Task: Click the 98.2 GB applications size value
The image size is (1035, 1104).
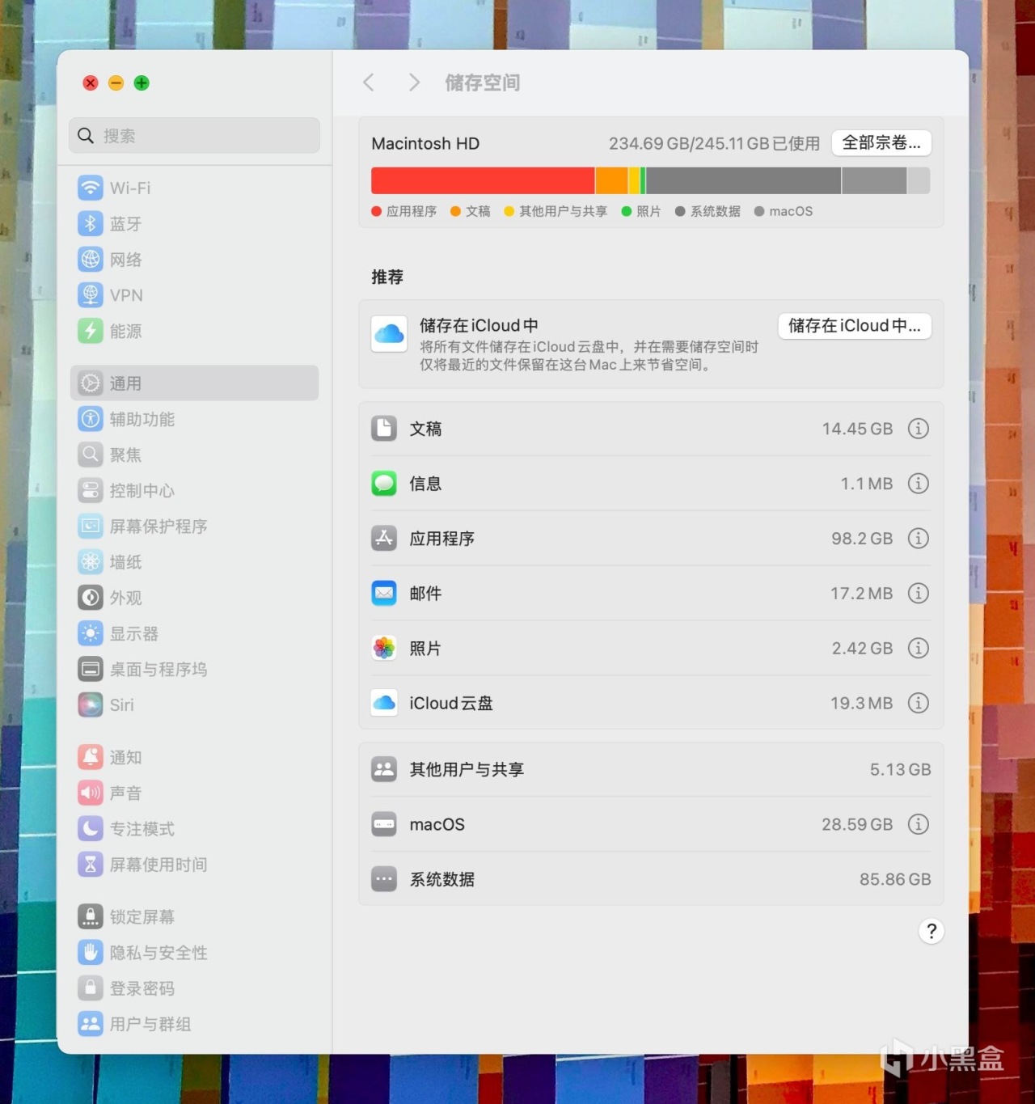Action: click(862, 539)
